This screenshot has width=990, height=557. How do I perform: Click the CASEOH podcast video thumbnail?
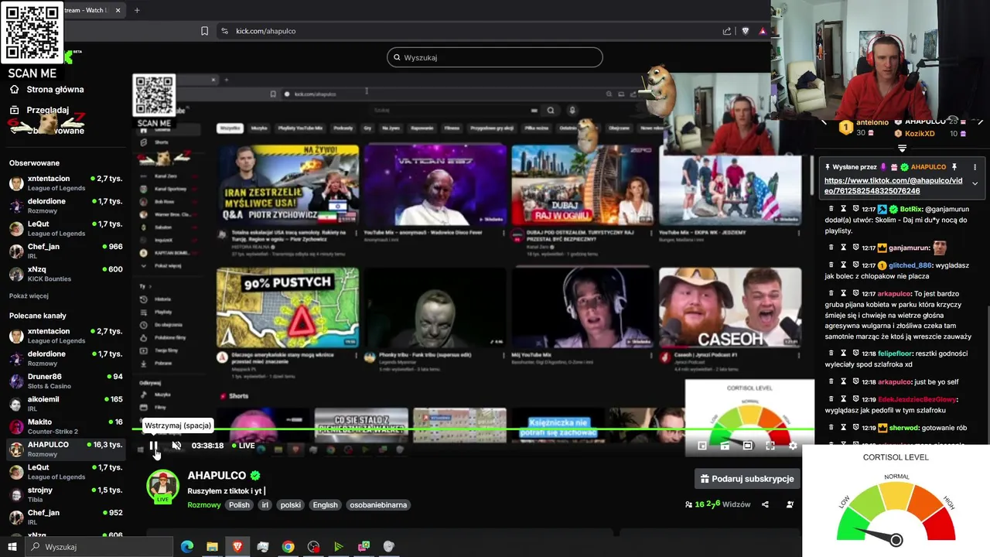point(730,307)
